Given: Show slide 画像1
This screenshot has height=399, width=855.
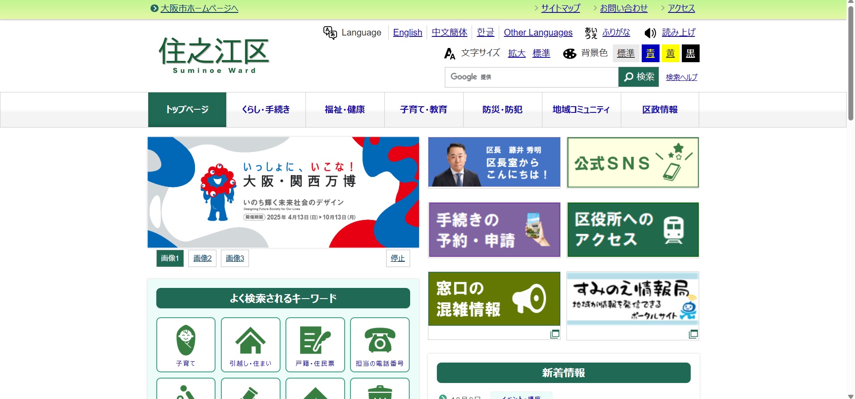Looking at the screenshot, I should (170, 258).
